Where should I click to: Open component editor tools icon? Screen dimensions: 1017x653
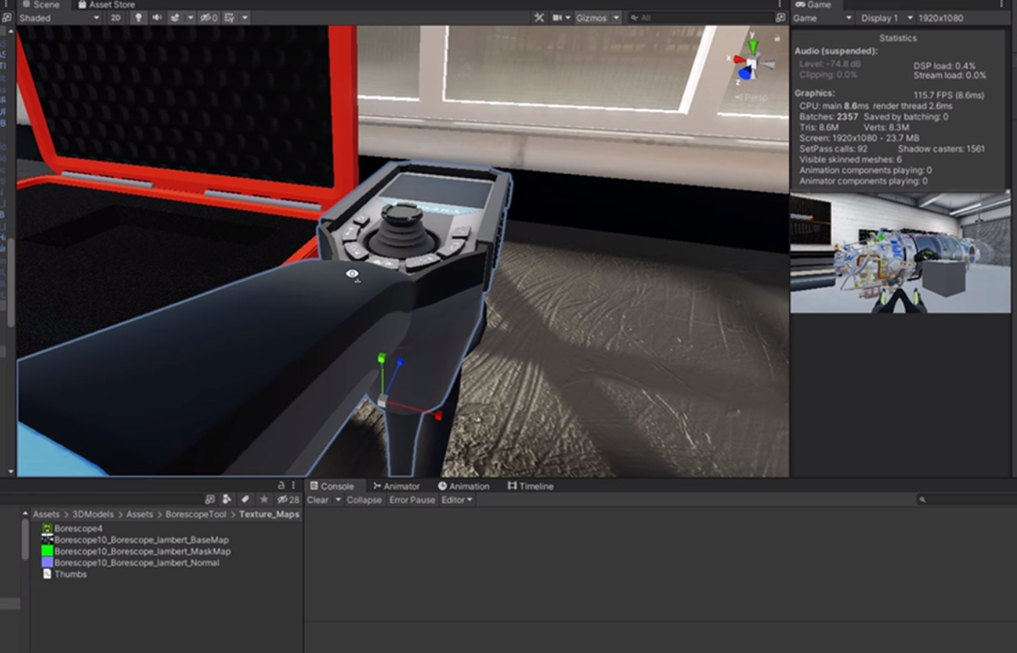coord(539,18)
